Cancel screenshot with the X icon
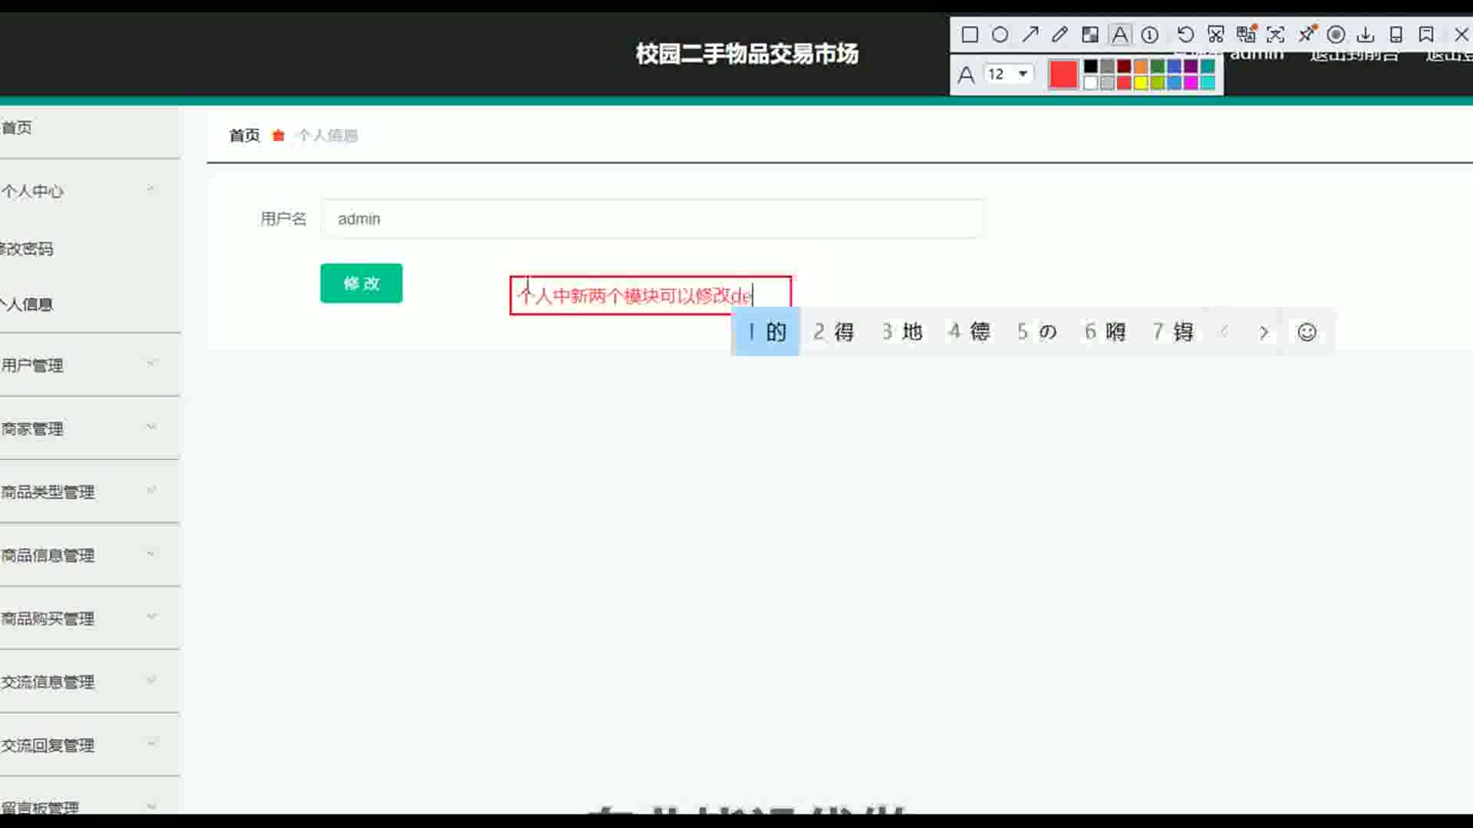The width and height of the screenshot is (1473, 828). click(x=1461, y=34)
